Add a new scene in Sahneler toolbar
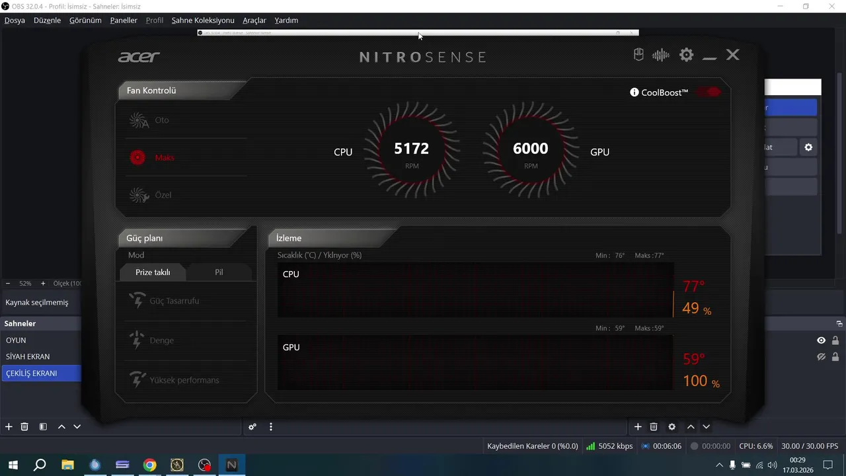Viewport: 846px width, 476px height. coord(9,427)
